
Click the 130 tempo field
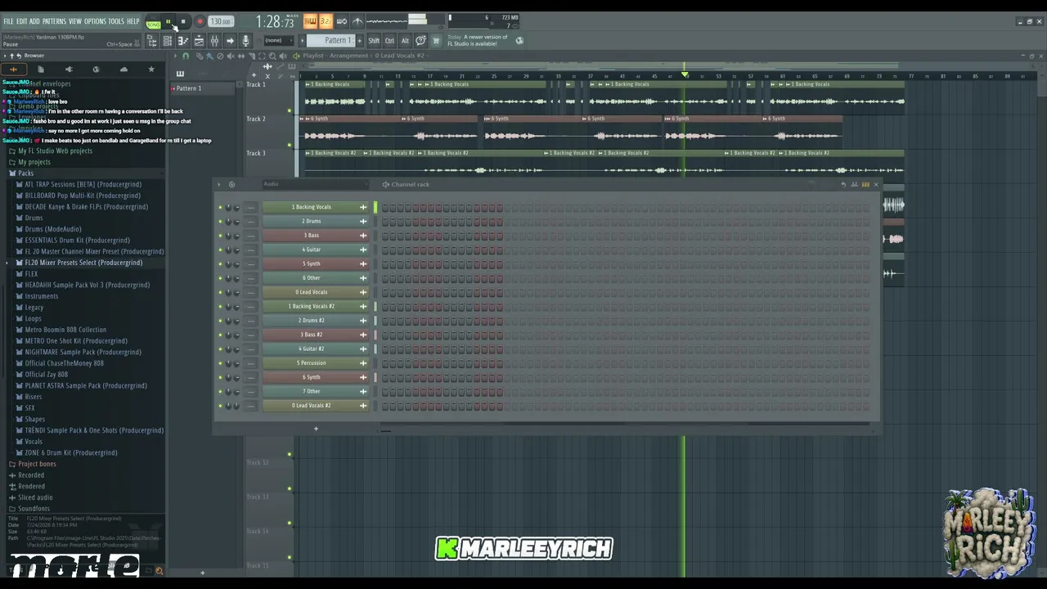click(221, 22)
